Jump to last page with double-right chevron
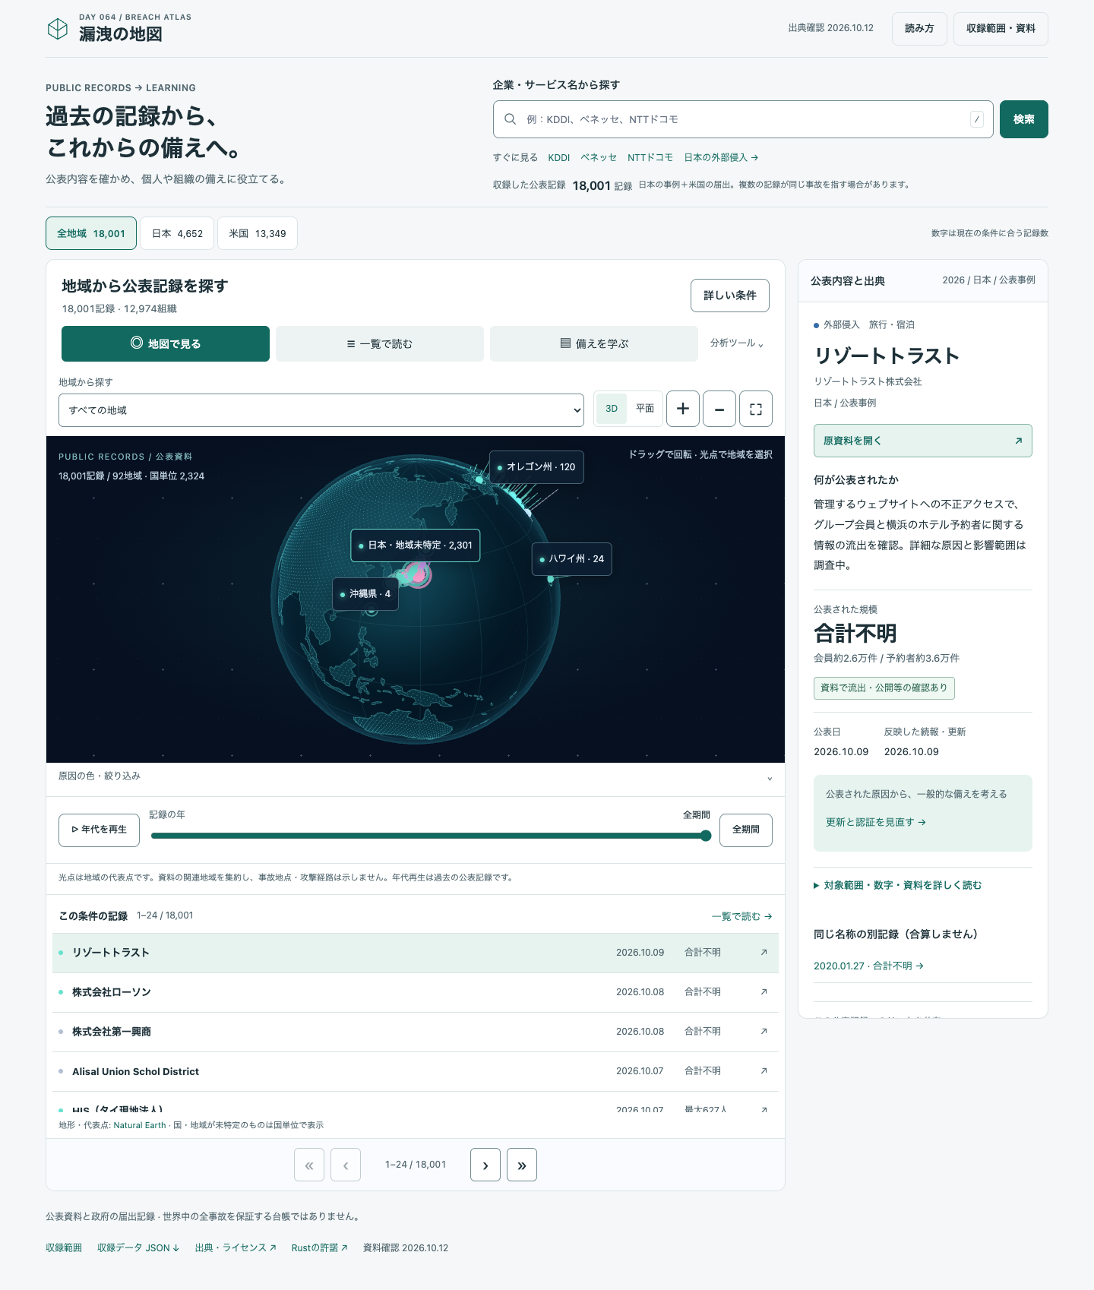Viewport: 1094px width, 1290px height. point(522,1165)
